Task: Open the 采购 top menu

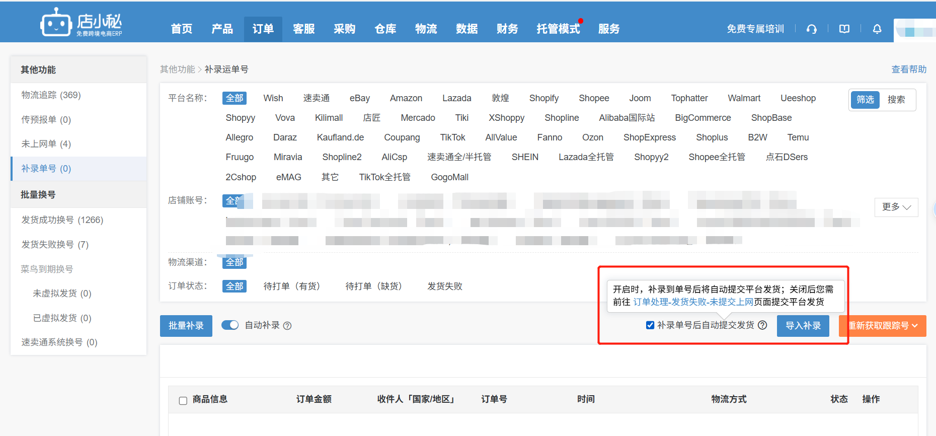Action: [345, 29]
